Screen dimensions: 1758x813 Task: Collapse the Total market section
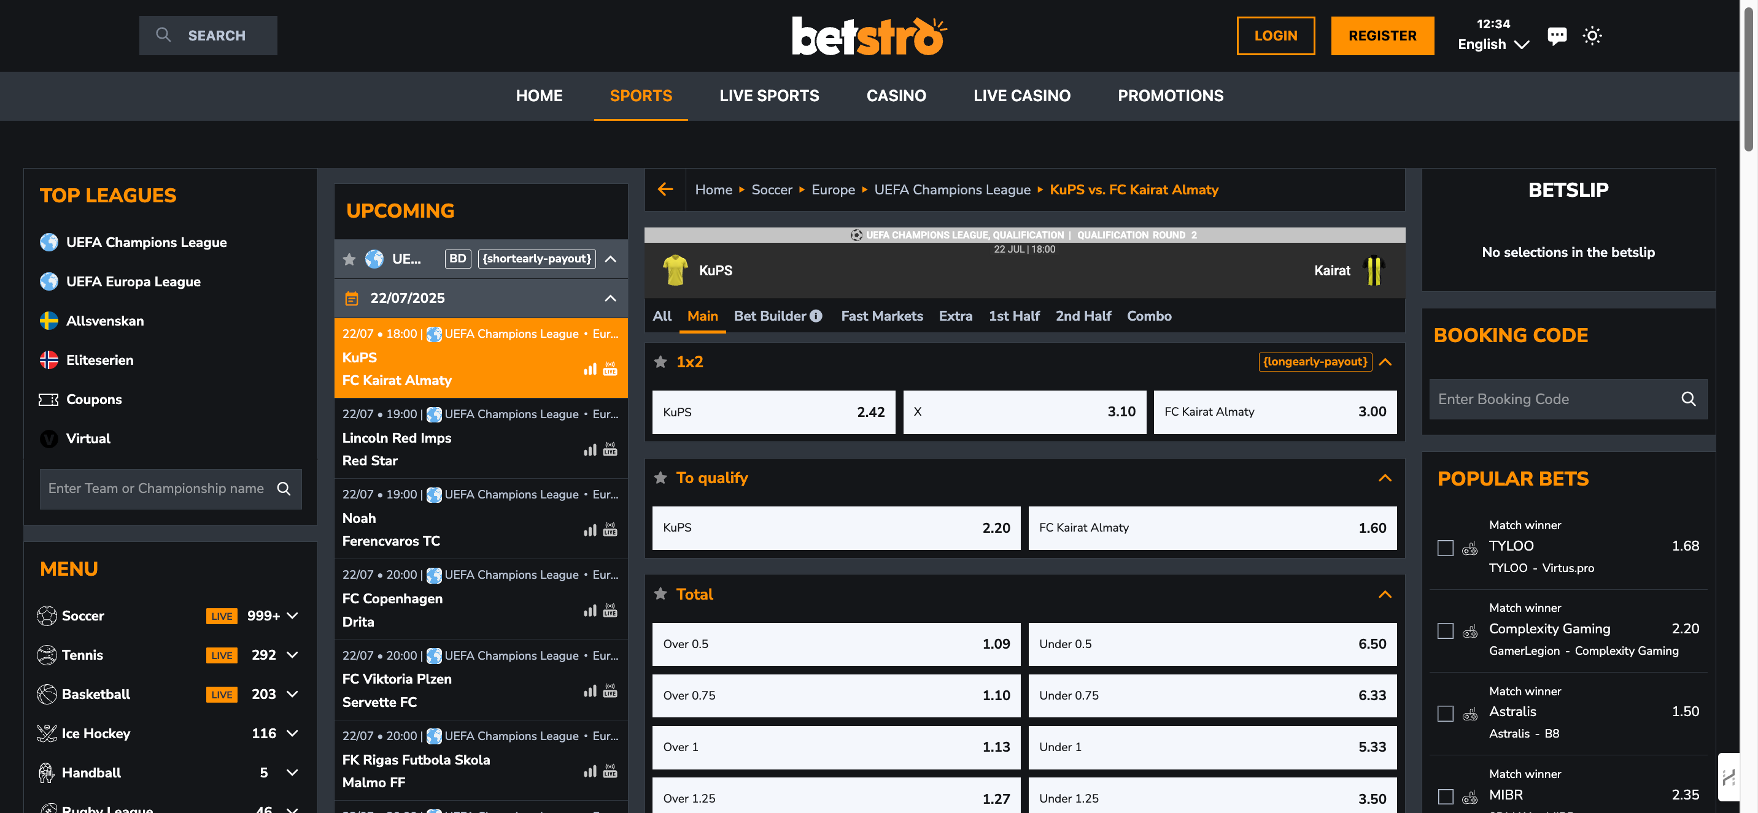tap(1385, 594)
